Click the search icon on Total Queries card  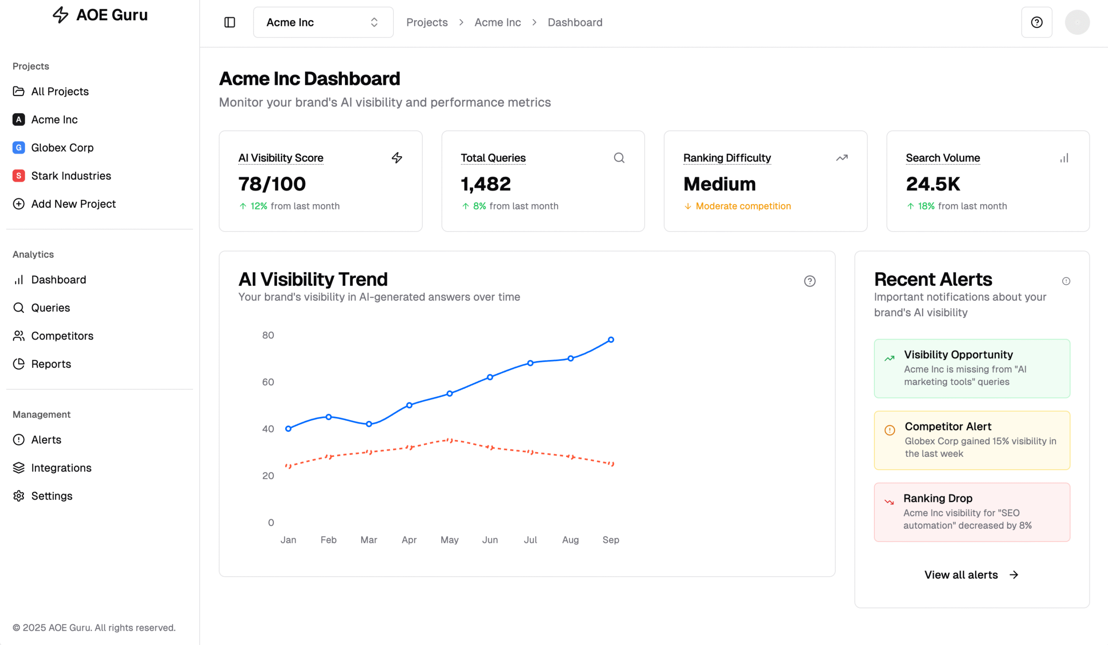[x=619, y=158]
